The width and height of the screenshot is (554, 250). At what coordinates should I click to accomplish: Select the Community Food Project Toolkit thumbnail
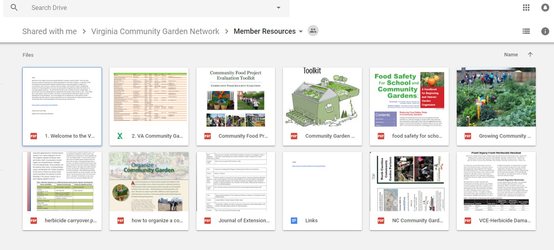click(x=235, y=97)
